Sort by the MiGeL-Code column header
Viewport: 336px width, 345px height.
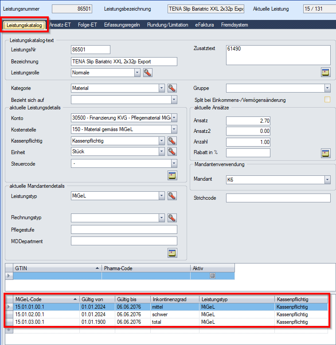[46, 299]
